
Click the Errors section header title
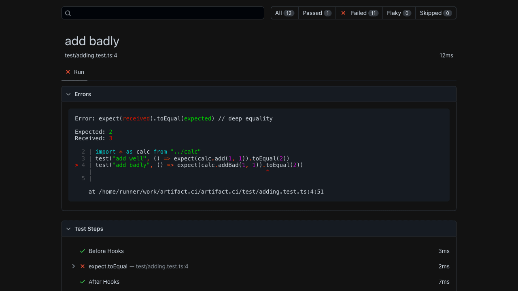pyautogui.click(x=83, y=94)
